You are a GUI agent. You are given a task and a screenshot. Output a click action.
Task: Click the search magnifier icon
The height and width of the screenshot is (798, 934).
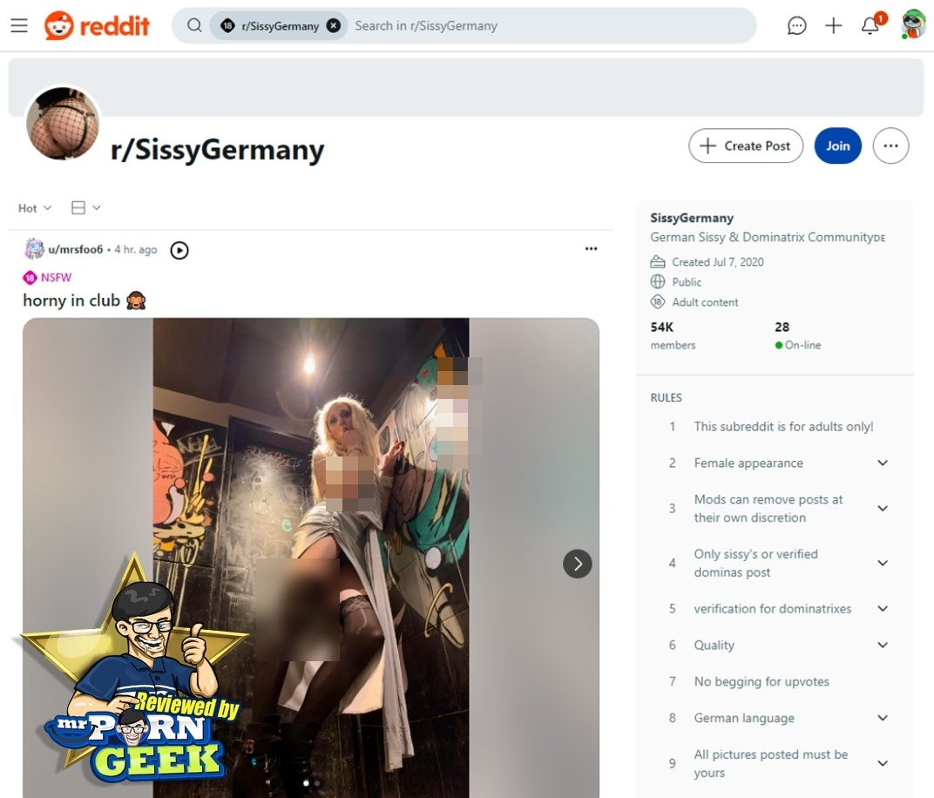pos(194,25)
